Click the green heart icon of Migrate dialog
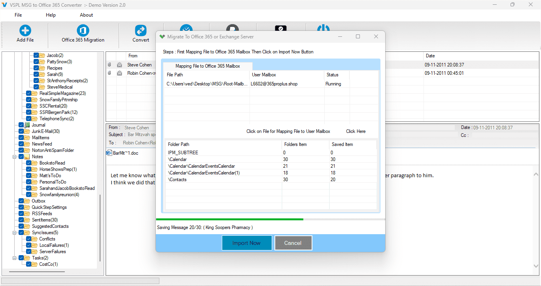The height and width of the screenshot is (286, 541). pos(162,37)
